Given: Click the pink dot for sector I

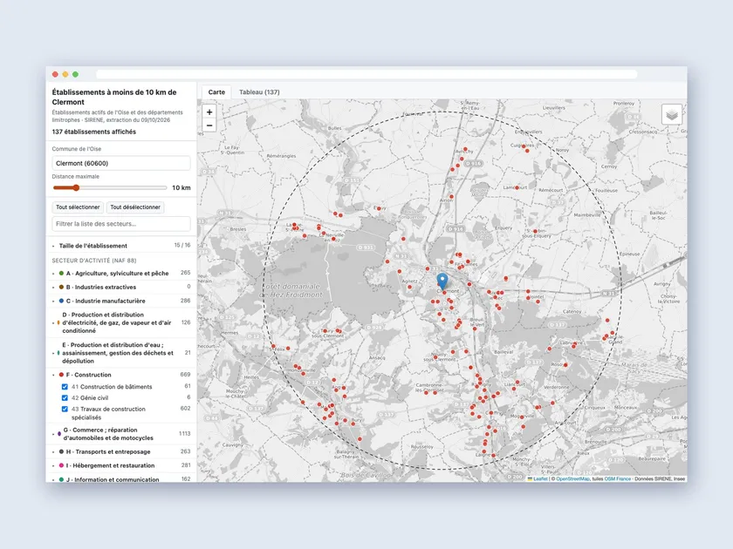Looking at the screenshot, I should [x=61, y=465].
